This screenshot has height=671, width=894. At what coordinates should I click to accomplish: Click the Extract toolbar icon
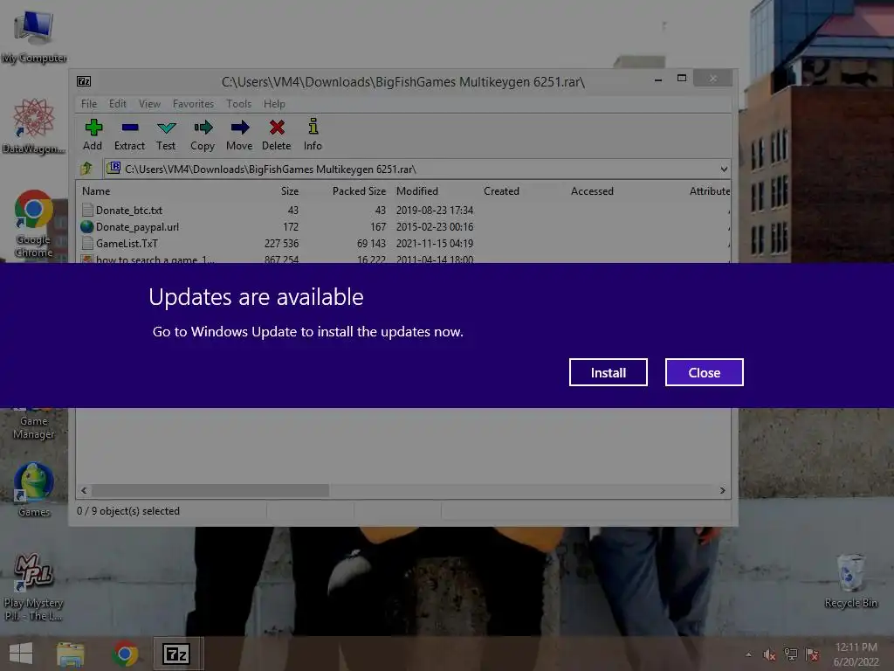click(x=130, y=128)
